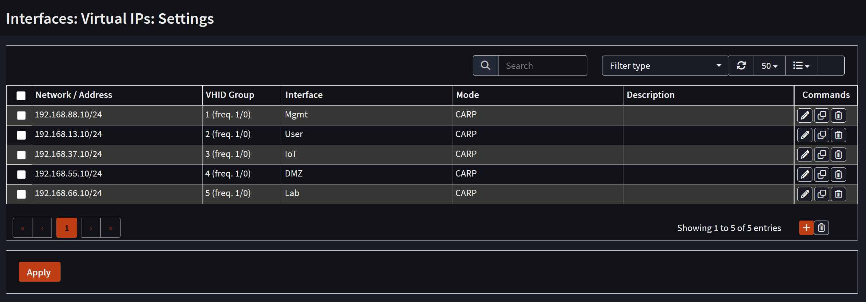Check the box for 192.168.88.10/24
The image size is (866, 302).
(21, 115)
